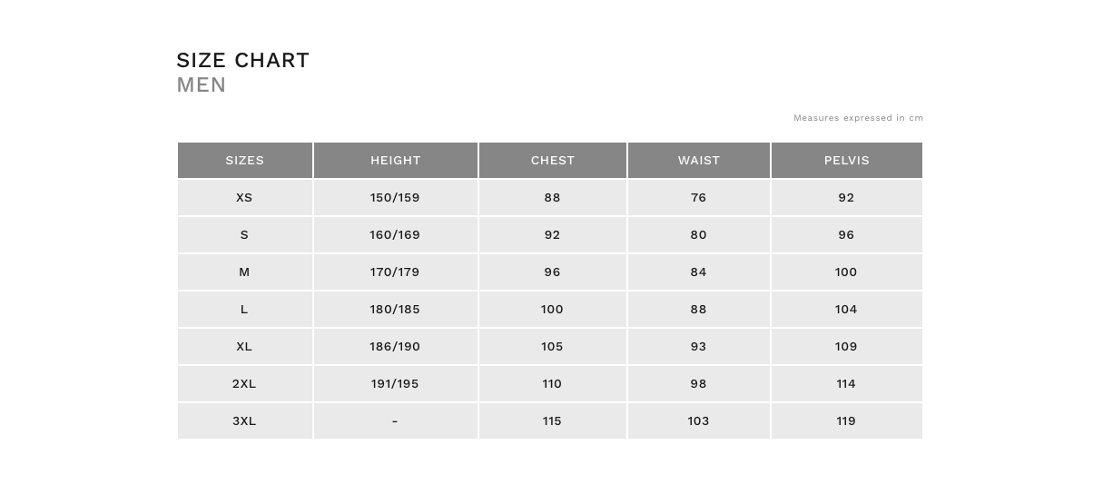The height and width of the screenshot is (504, 1103).
Task: Select the waist value 76
Action: 699,197
